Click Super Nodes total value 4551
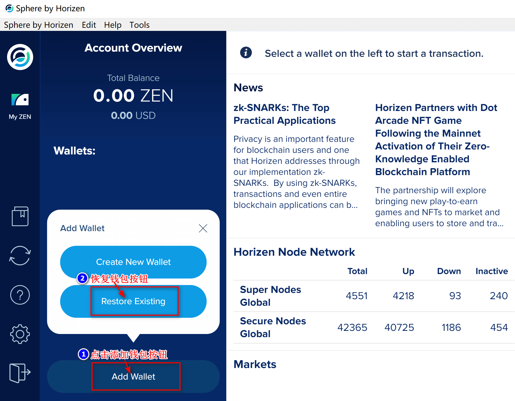 click(357, 296)
